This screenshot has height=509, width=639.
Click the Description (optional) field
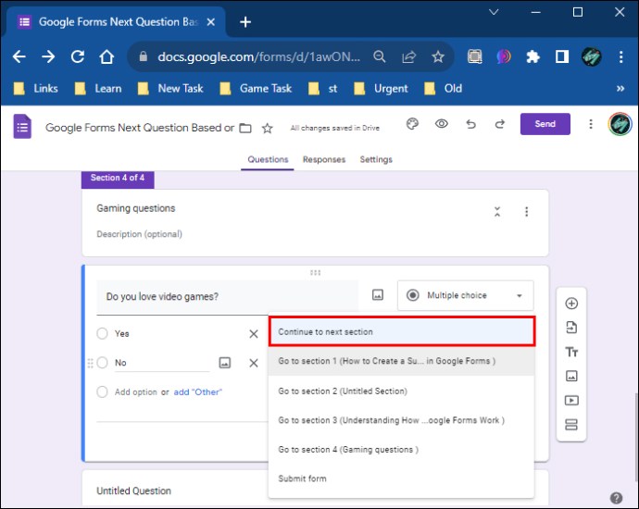139,234
